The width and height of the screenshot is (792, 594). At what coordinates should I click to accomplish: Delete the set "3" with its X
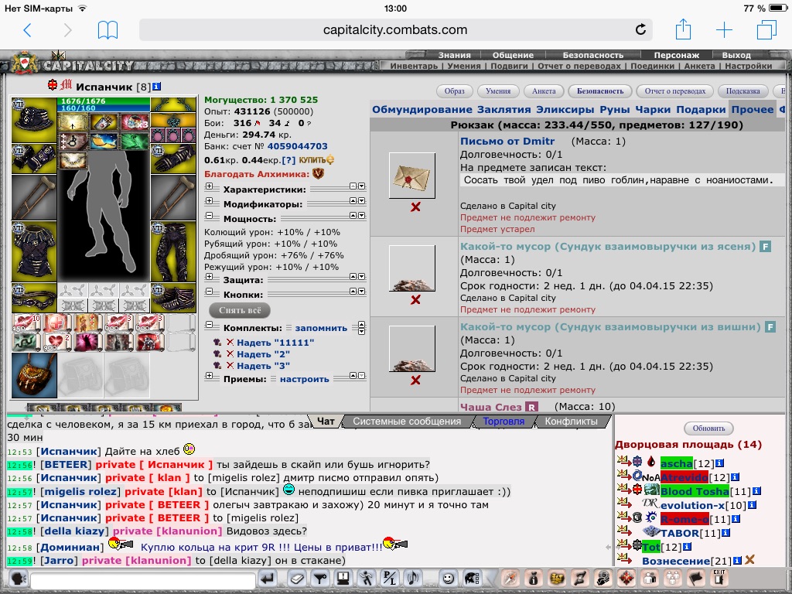point(230,365)
